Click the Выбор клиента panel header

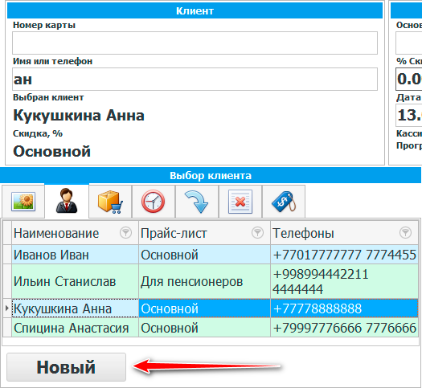(x=210, y=176)
